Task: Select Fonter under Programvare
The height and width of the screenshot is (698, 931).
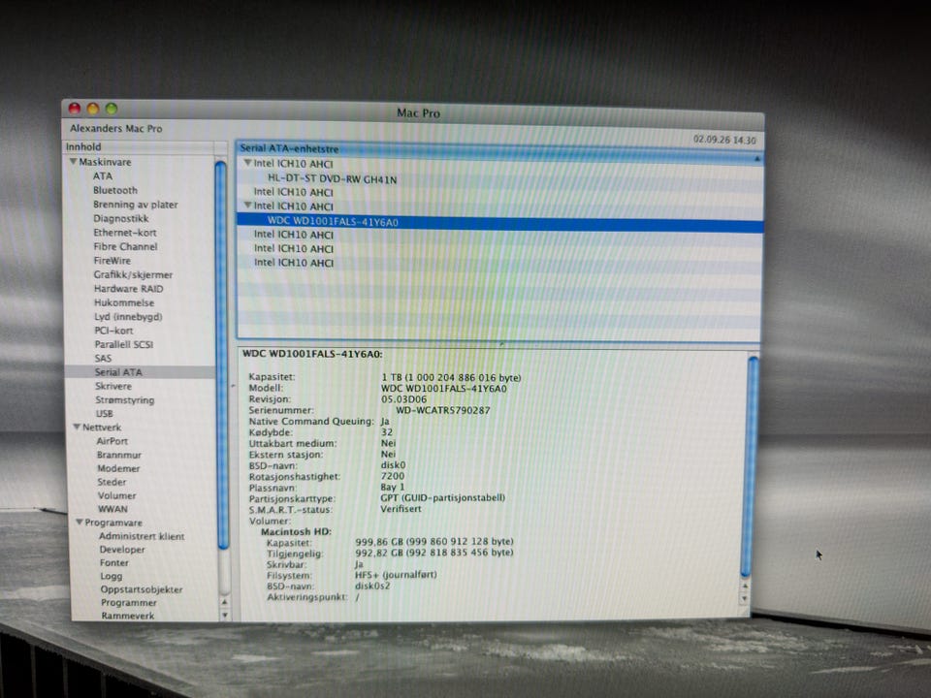Action: tap(114, 562)
